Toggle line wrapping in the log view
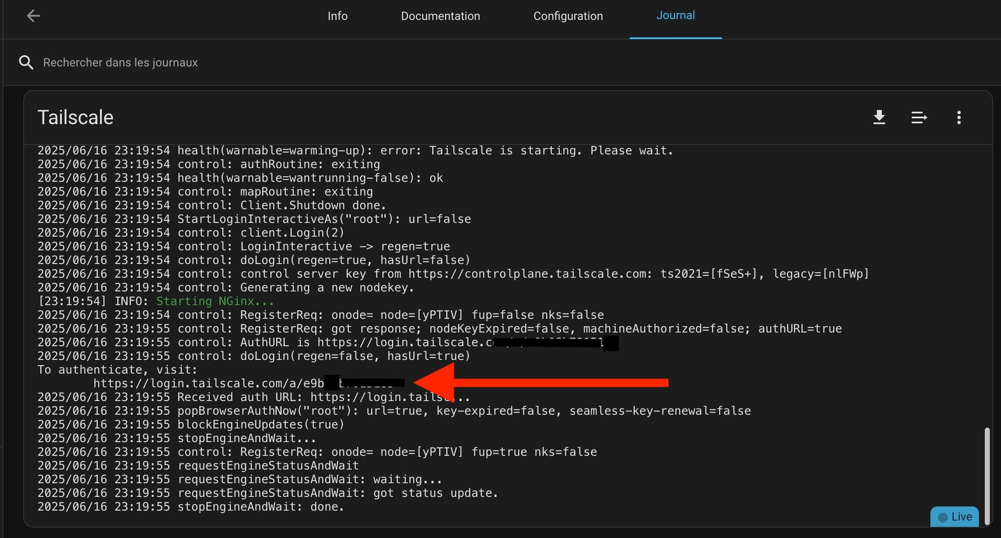1001x538 pixels. (919, 117)
